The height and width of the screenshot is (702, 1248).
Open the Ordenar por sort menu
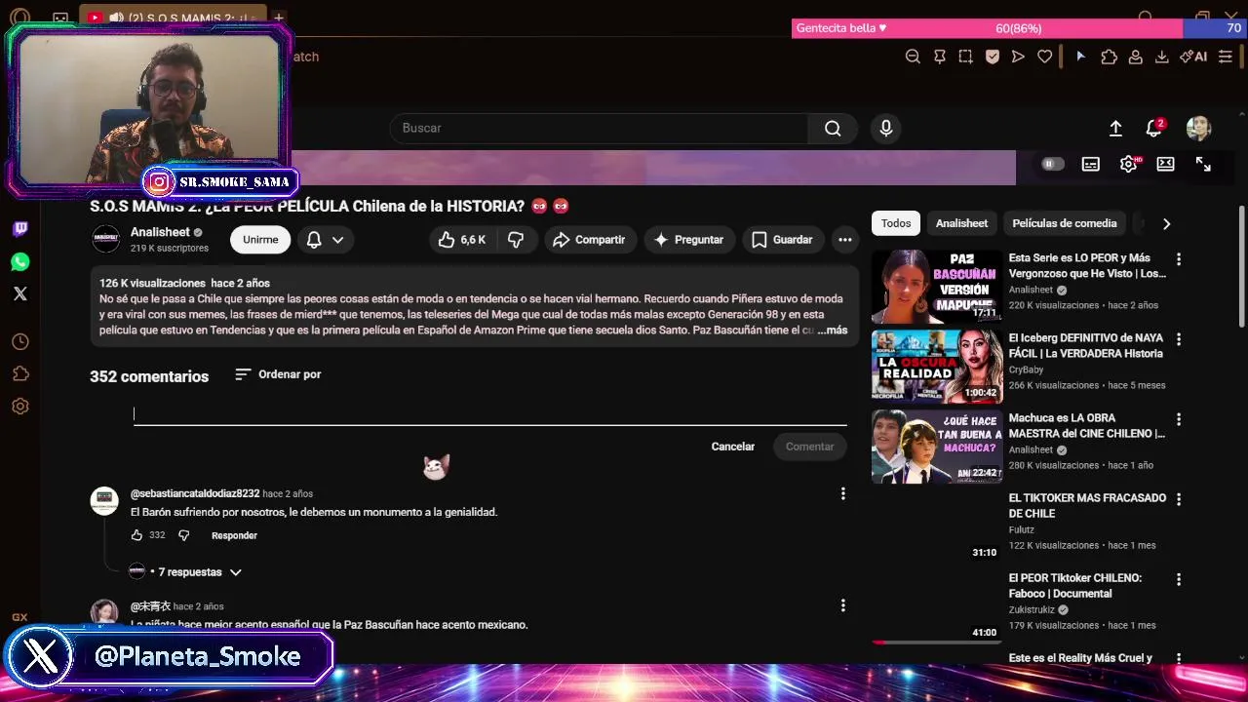[278, 374]
